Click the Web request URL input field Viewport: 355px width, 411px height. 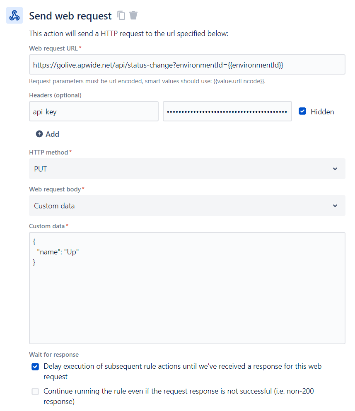click(x=187, y=65)
